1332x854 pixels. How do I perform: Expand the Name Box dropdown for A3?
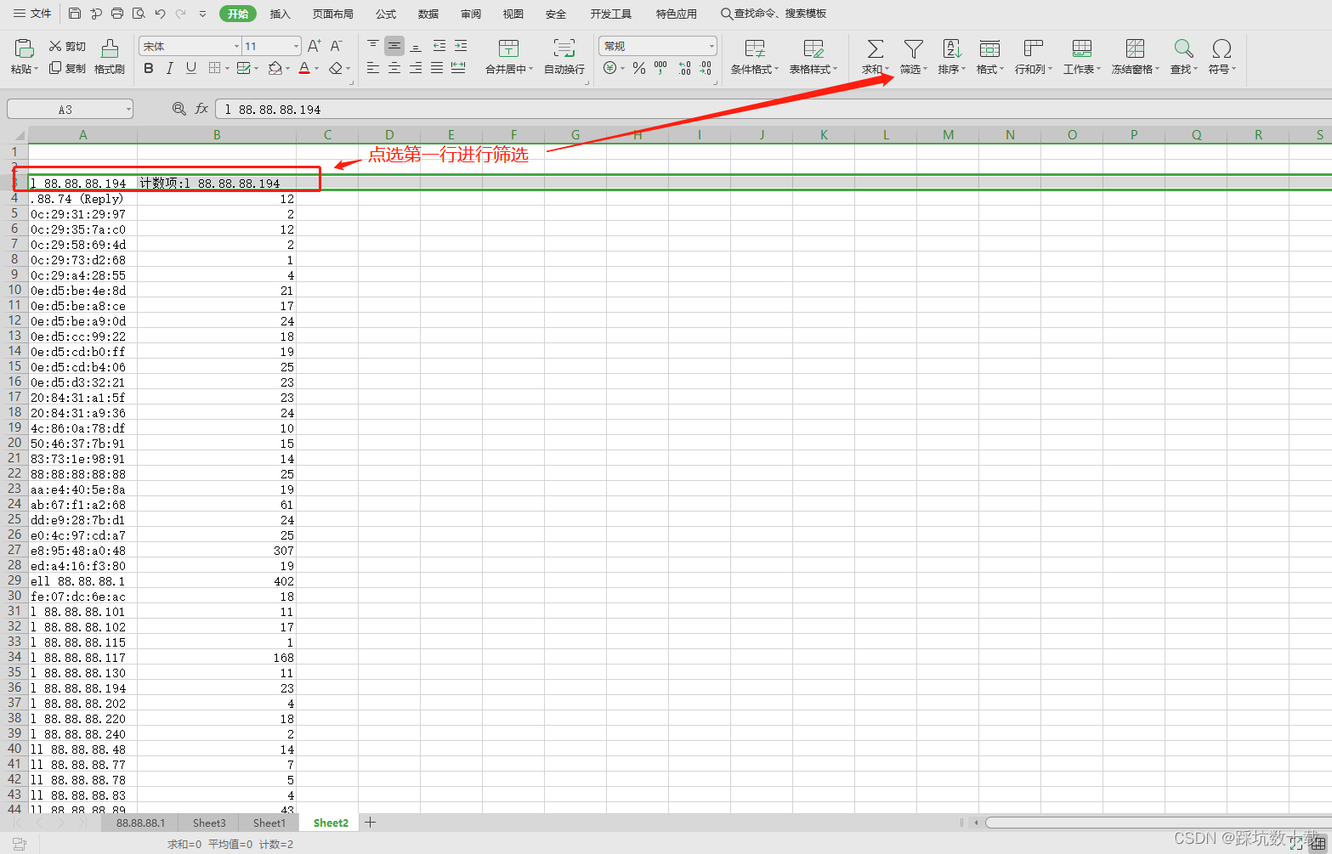point(128,110)
